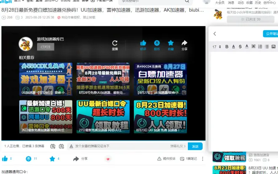
Task: Click the share arrow icon in player
Action: [184, 43]
